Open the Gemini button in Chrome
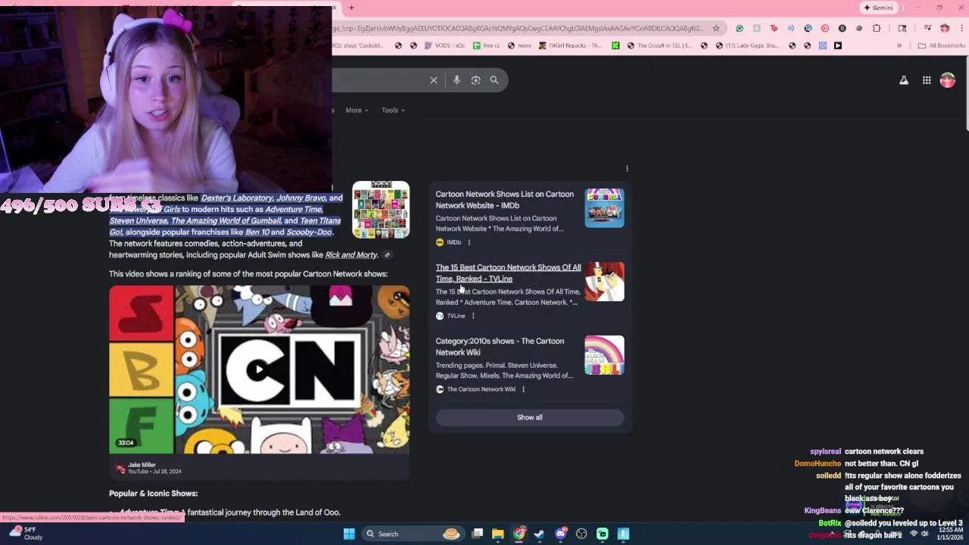 click(878, 8)
